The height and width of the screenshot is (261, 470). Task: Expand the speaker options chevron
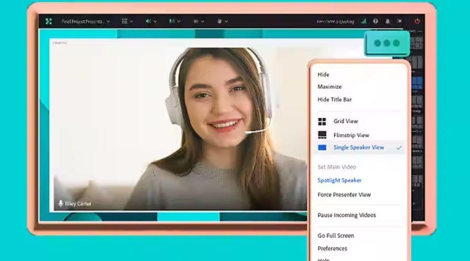pyautogui.click(x=155, y=21)
